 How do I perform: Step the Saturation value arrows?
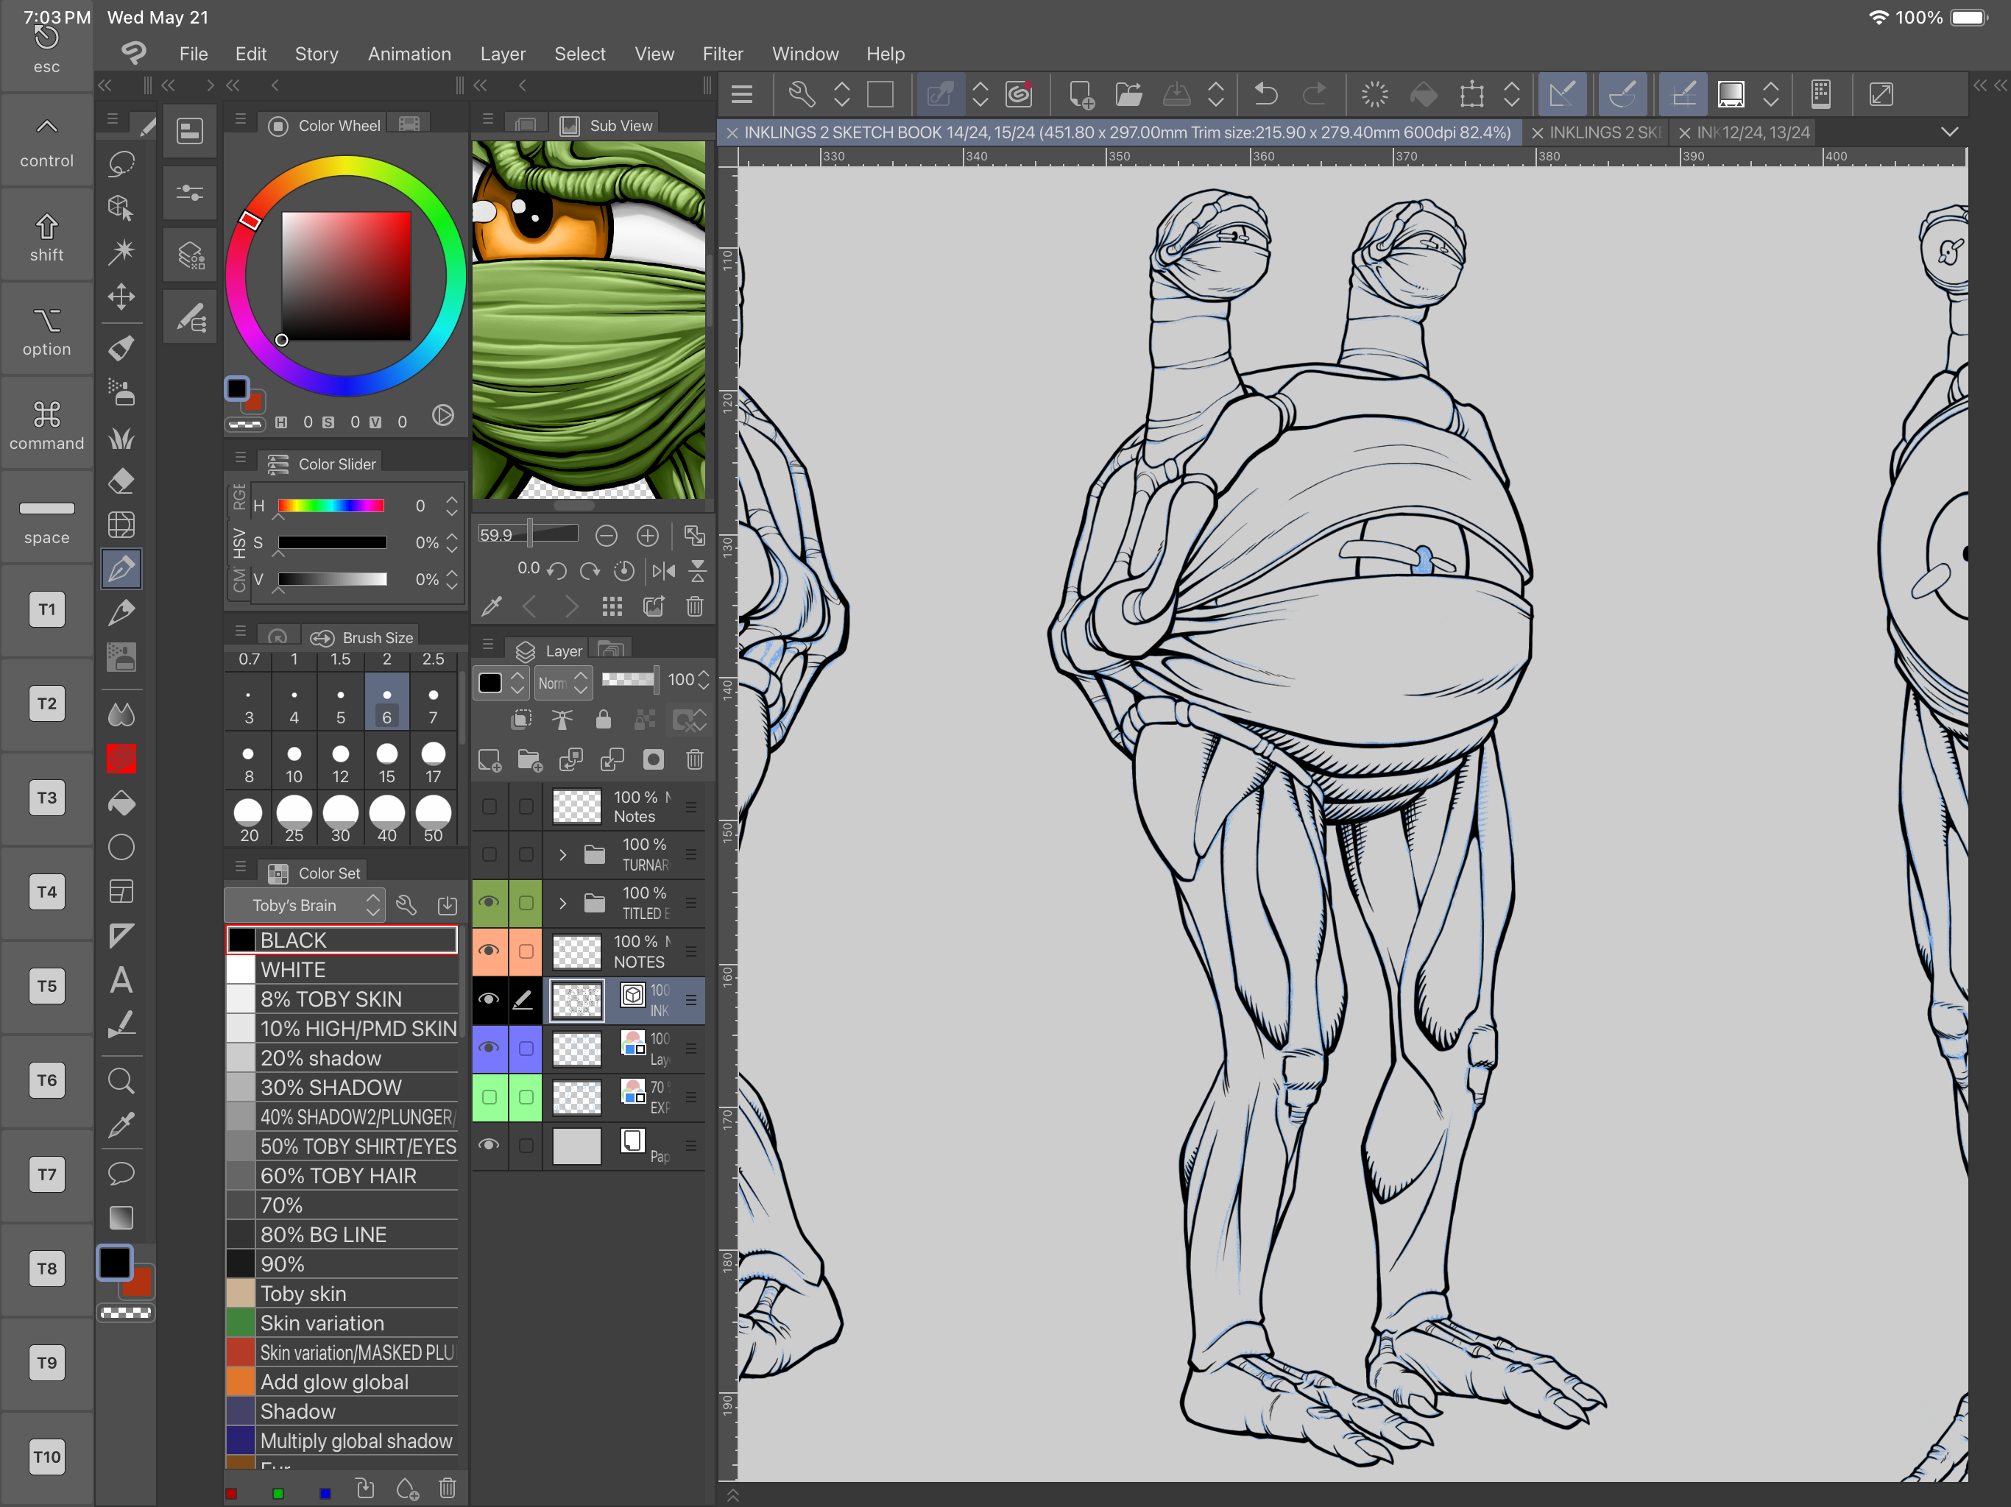452,542
